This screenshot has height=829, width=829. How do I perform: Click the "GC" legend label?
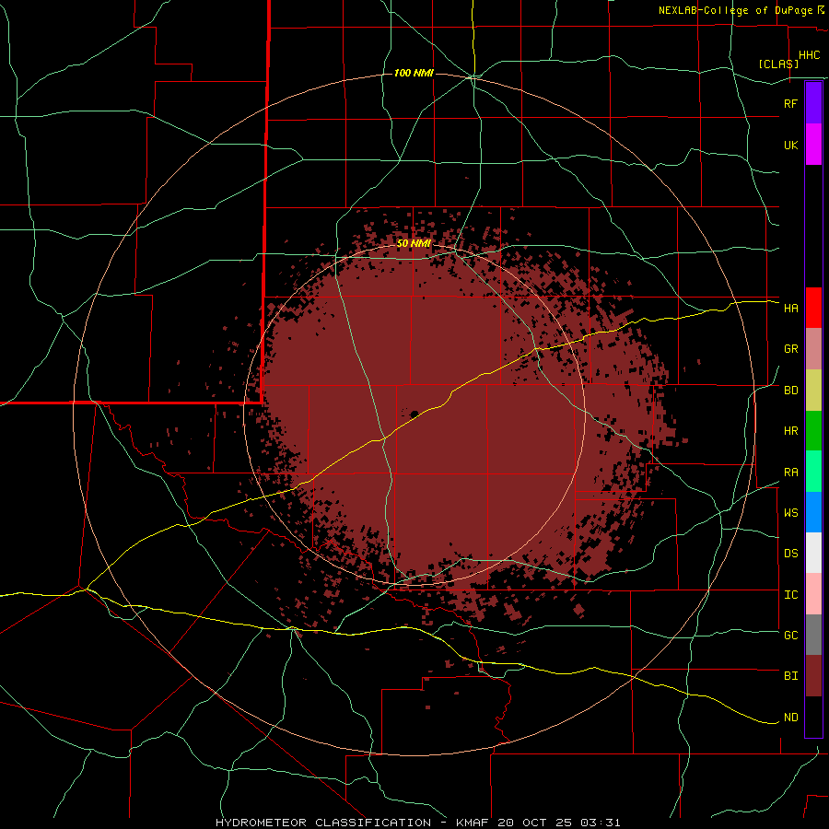tap(790, 636)
